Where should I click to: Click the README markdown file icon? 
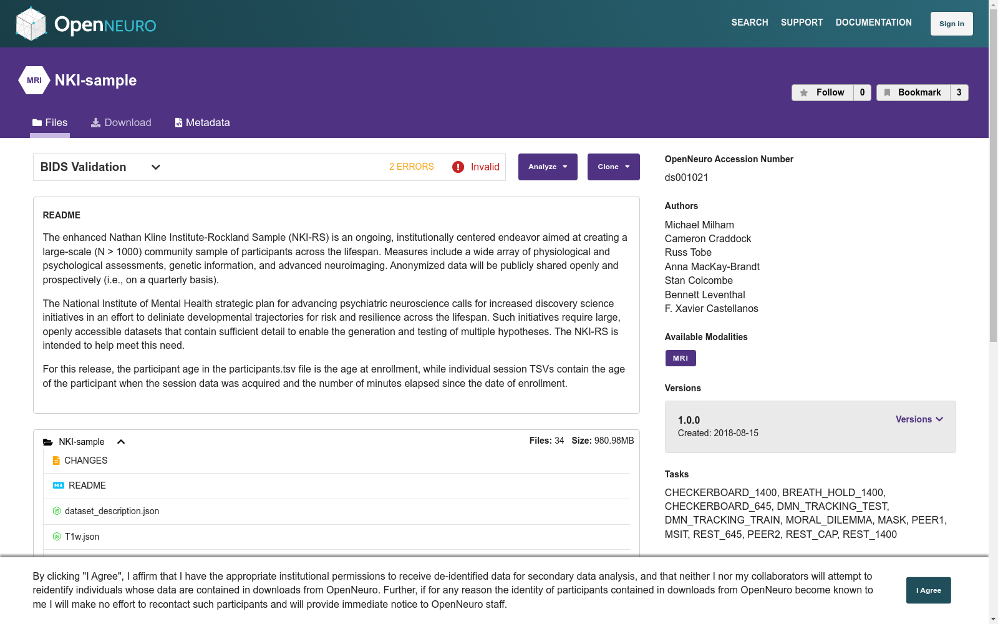59,485
